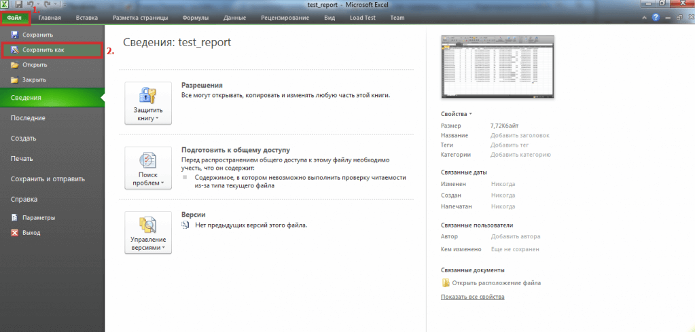Click the Undo arrow in Quick Access Toolbar
Screen dimensions: 695x332
tap(31, 4)
